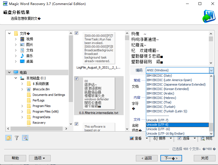The width and height of the screenshot is (218, 165).
Task: Open the 排序 sort dropdown arrow
Action: click(x=171, y=138)
